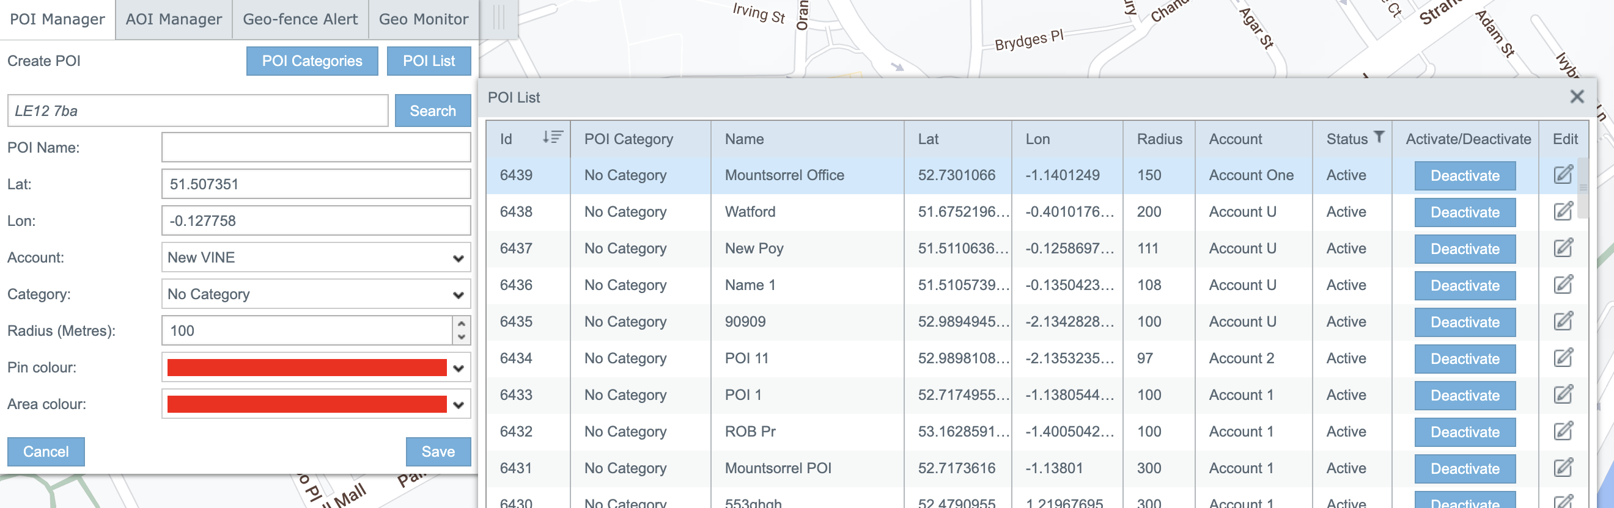Expand the Account dropdown showing New VINE

pyautogui.click(x=316, y=258)
